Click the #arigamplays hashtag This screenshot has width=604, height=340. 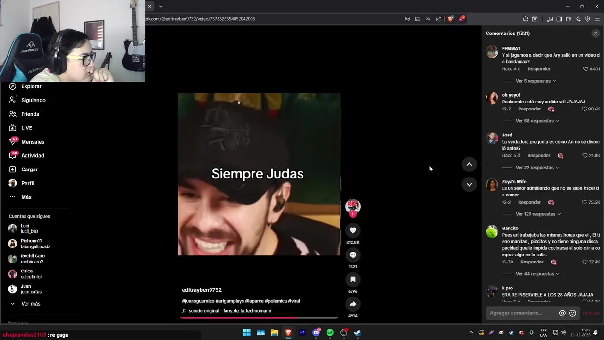coord(229,301)
